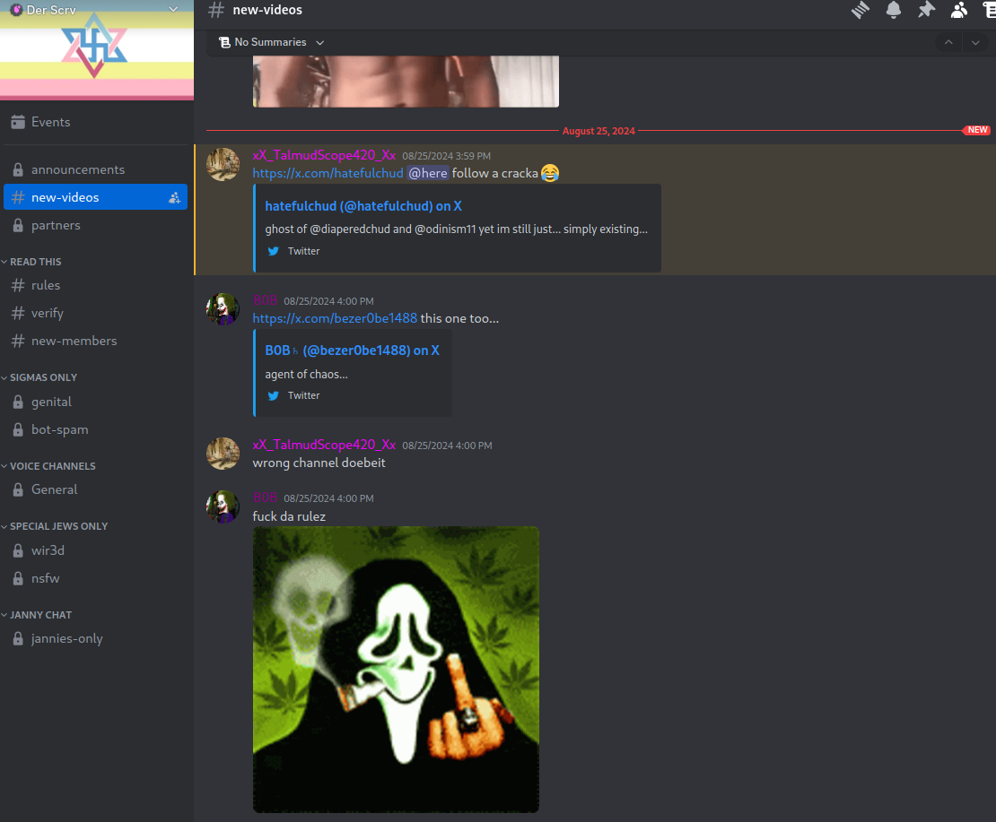Click the laughing emoji in message
This screenshot has height=822, width=996.
pyautogui.click(x=550, y=173)
